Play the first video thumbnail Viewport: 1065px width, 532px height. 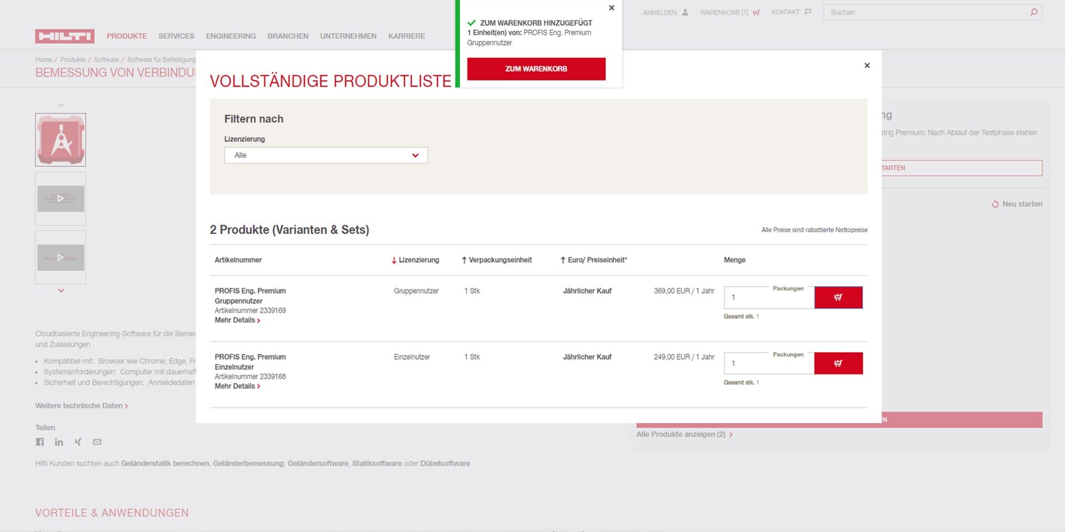click(60, 198)
